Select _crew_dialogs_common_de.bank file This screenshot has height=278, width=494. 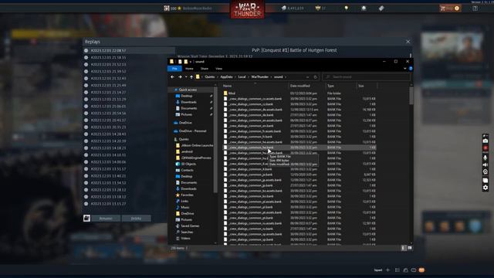(251, 115)
